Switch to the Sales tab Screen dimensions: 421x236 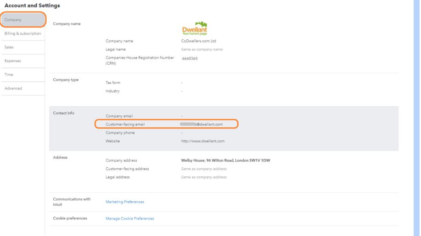tap(23, 47)
